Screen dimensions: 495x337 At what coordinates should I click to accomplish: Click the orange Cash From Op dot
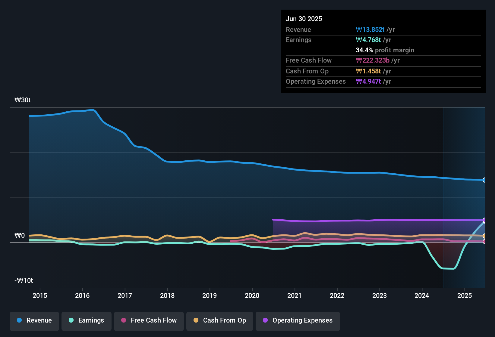pyautogui.click(x=196, y=321)
